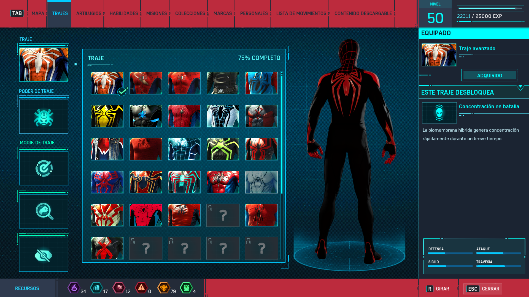Viewport: 529px width, 297px height.
Task: Select the TRAJES tab
Action: tap(60, 13)
